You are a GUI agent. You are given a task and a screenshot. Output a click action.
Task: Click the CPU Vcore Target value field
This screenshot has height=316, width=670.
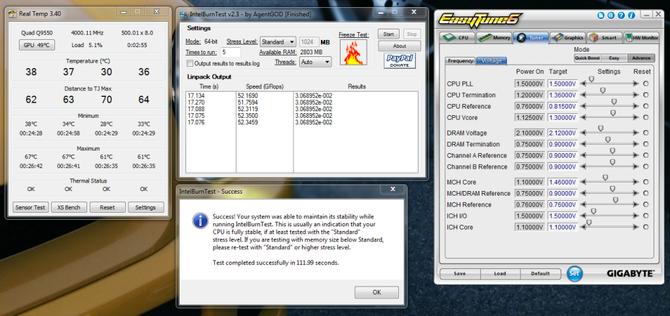563,117
